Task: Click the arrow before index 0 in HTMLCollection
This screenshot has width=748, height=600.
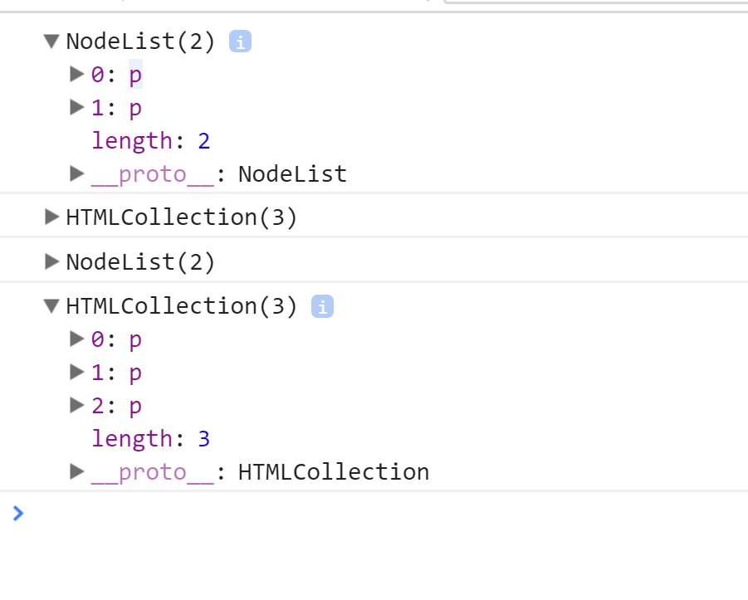Action: [76, 339]
